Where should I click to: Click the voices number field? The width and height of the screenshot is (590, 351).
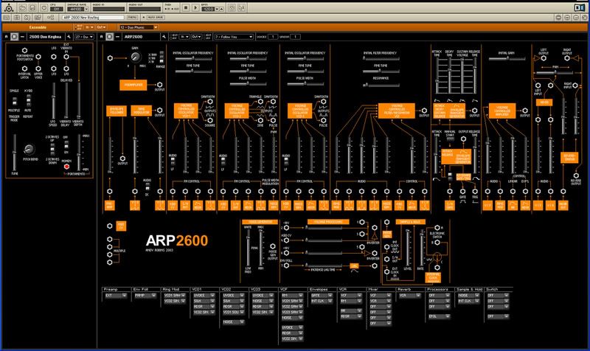point(272,37)
